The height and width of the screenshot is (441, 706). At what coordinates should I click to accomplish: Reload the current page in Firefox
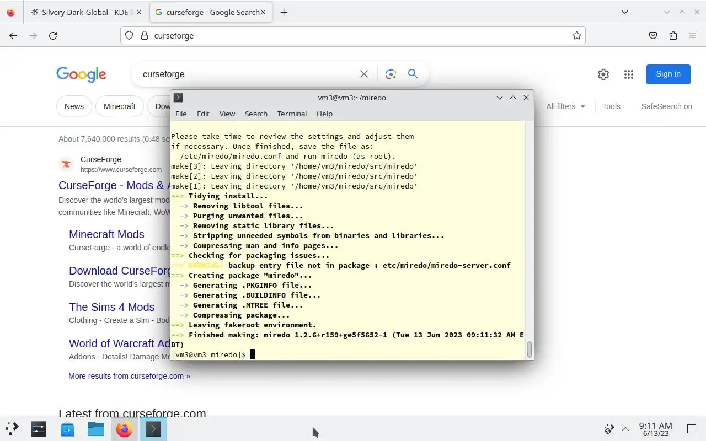tap(53, 35)
